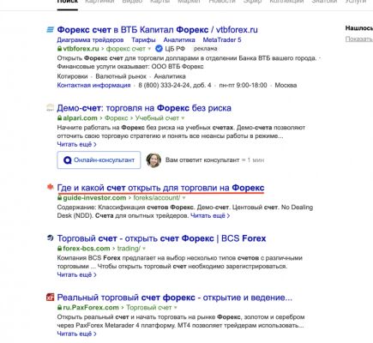Click the blue ЦБ РФ verified checkmark icon

pyautogui.click(x=159, y=49)
